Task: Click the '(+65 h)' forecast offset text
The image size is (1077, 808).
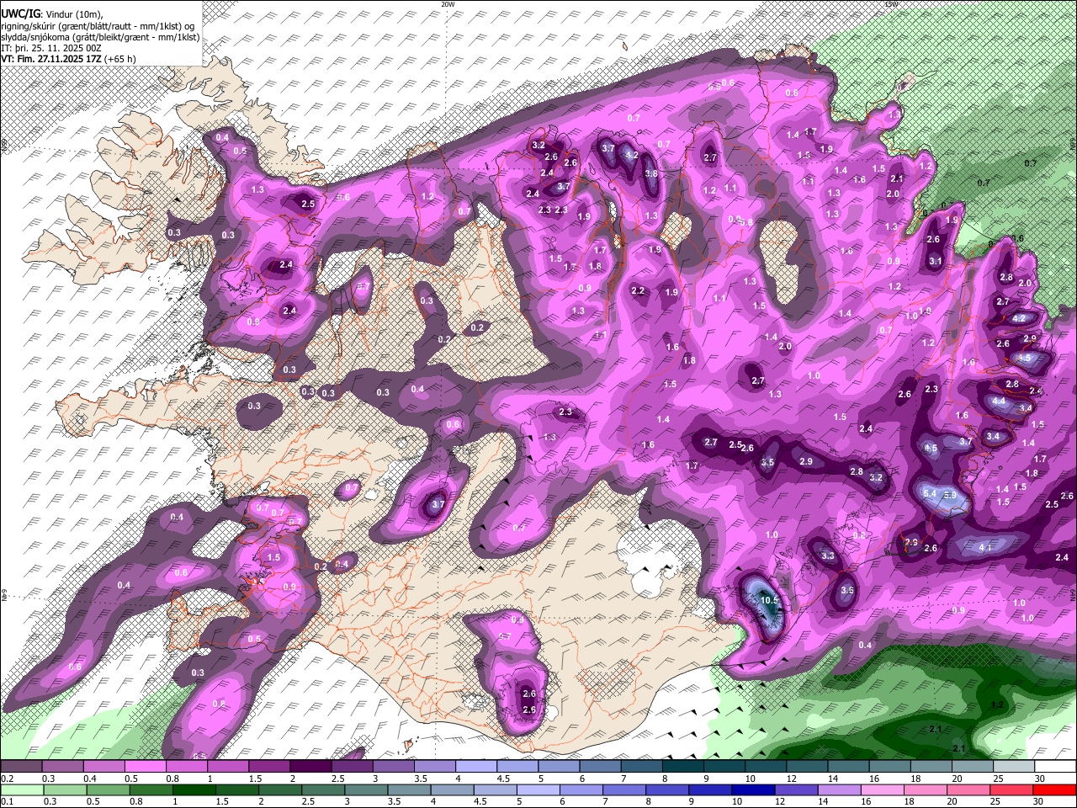Action: click(x=119, y=59)
